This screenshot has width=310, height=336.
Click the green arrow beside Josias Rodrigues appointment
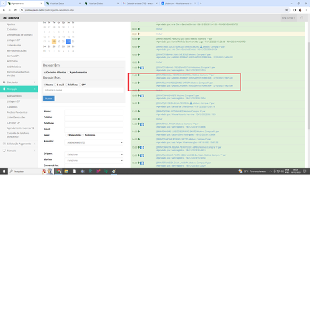coord(139,112)
